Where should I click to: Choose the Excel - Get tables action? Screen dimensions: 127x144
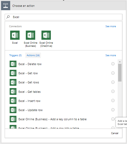coord(29,92)
